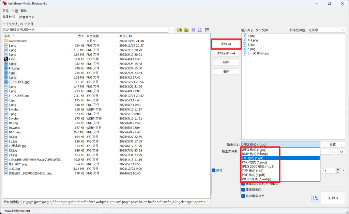Start conversion with the 转换 button
This screenshot has width=349, height=214.
point(333,198)
